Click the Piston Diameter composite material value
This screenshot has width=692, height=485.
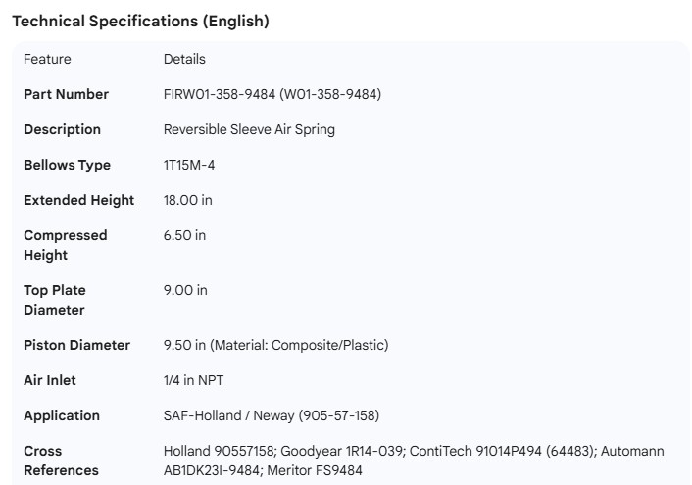[275, 345]
